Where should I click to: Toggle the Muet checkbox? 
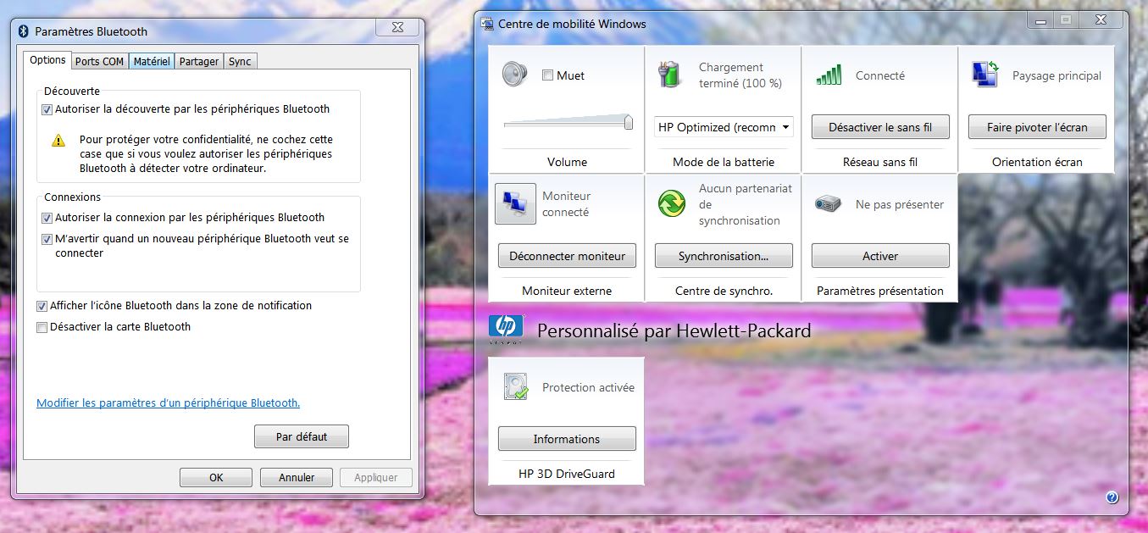pyautogui.click(x=547, y=75)
